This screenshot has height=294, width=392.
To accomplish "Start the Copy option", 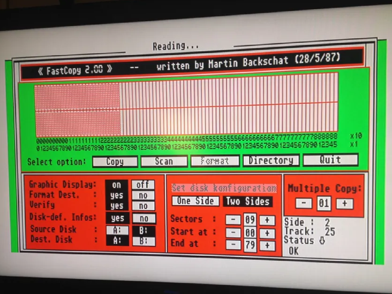I will point(115,162).
